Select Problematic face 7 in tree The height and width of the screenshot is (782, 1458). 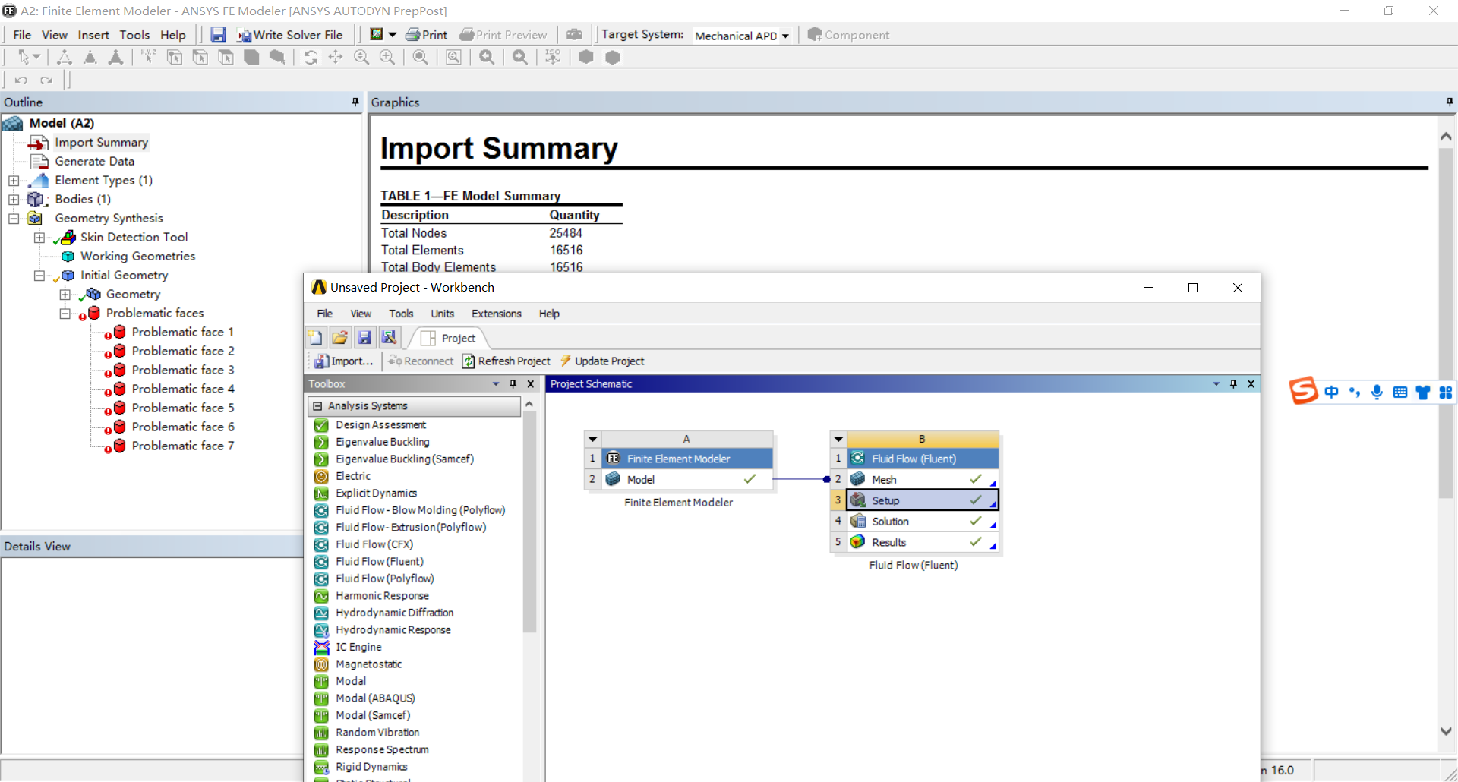click(182, 446)
